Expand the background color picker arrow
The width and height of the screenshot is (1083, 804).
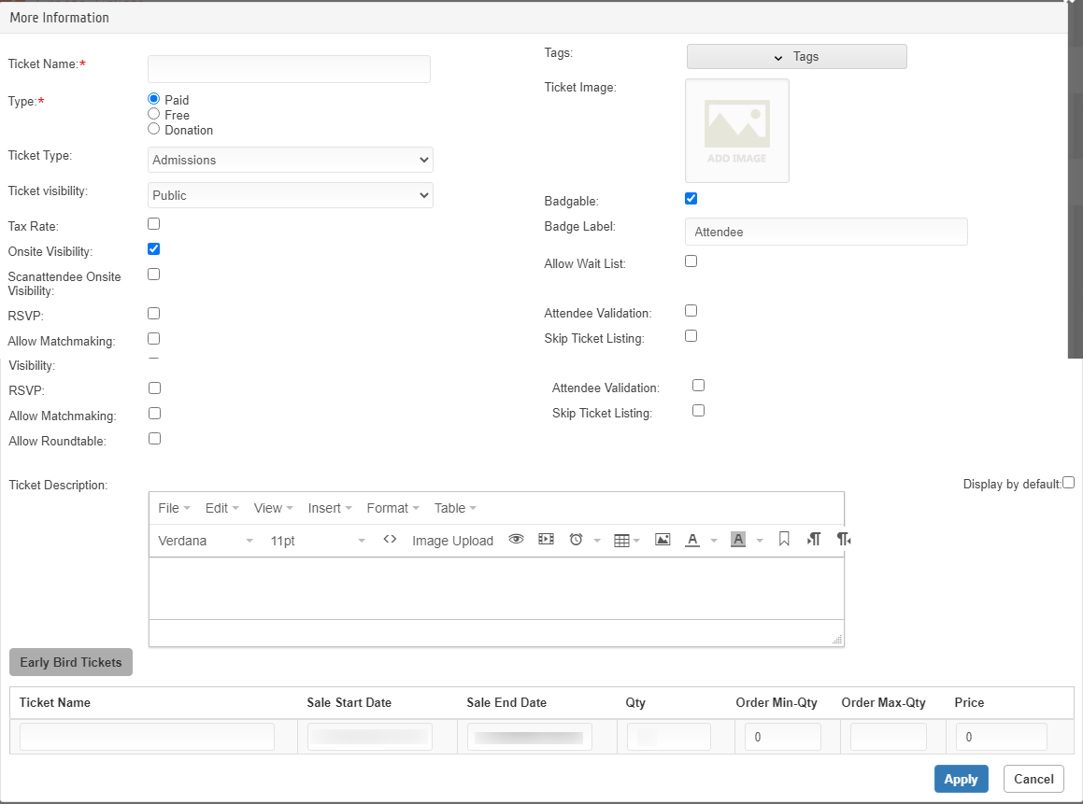coord(760,541)
